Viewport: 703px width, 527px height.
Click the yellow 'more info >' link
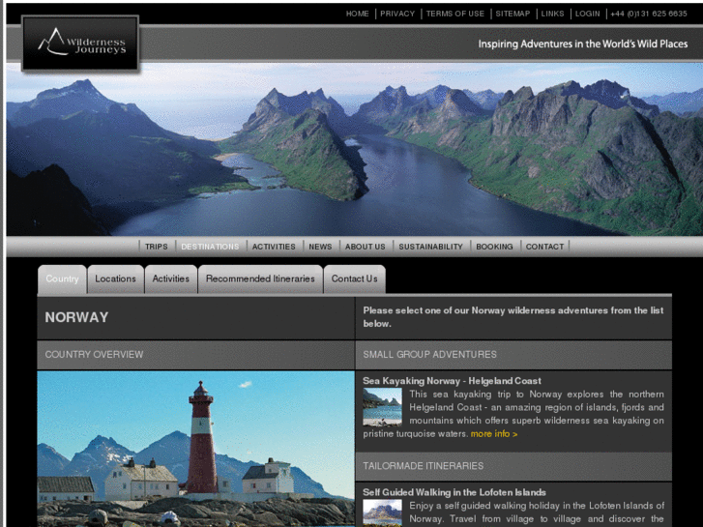[493, 434]
